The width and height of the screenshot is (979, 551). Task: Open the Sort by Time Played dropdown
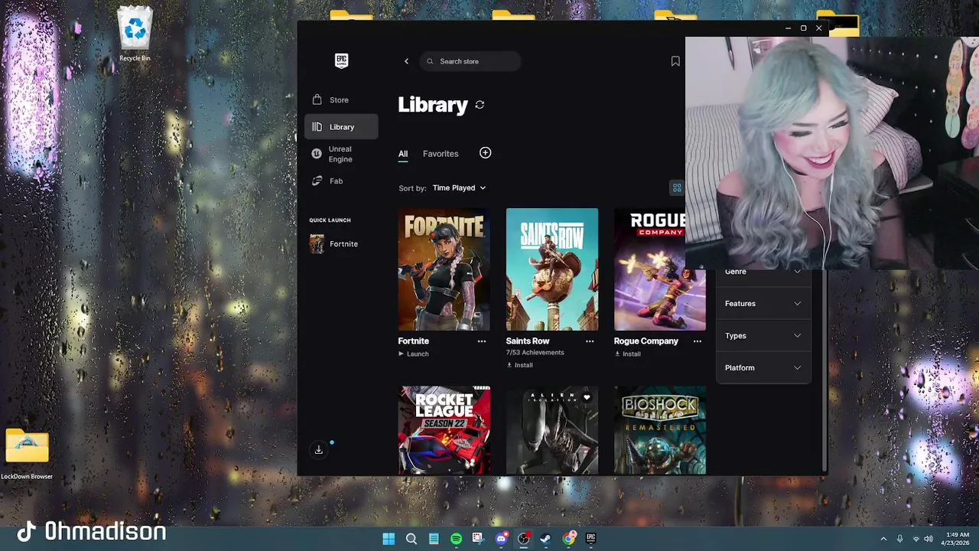click(459, 187)
